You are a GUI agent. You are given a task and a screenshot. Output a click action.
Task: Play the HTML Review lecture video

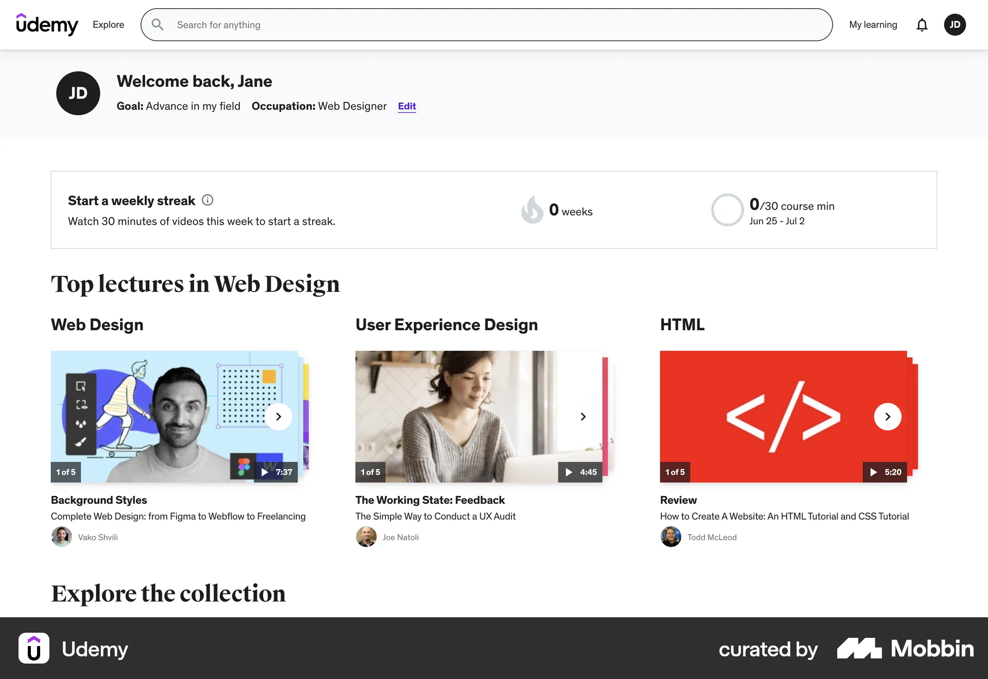pyautogui.click(x=873, y=472)
